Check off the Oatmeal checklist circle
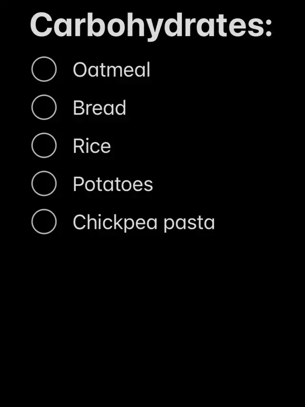 [44, 70]
